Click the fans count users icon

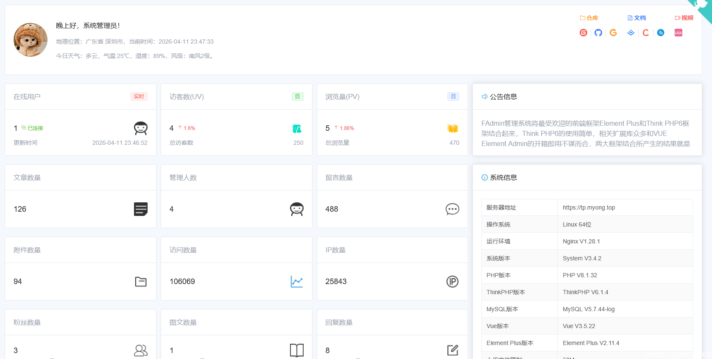pyautogui.click(x=141, y=351)
